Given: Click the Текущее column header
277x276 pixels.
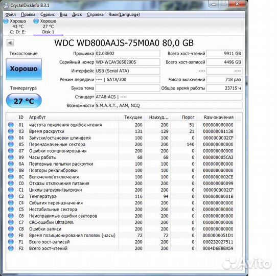Looking at the screenshot, I should pyautogui.click(x=132, y=118).
